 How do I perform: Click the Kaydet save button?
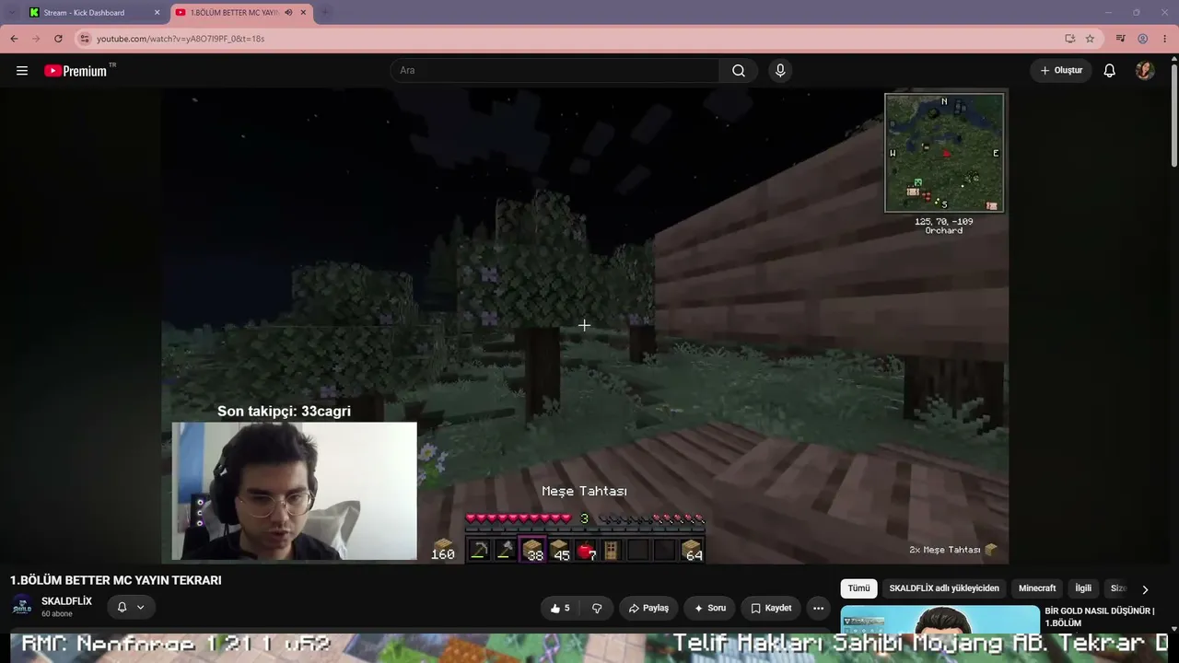coord(771,608)
